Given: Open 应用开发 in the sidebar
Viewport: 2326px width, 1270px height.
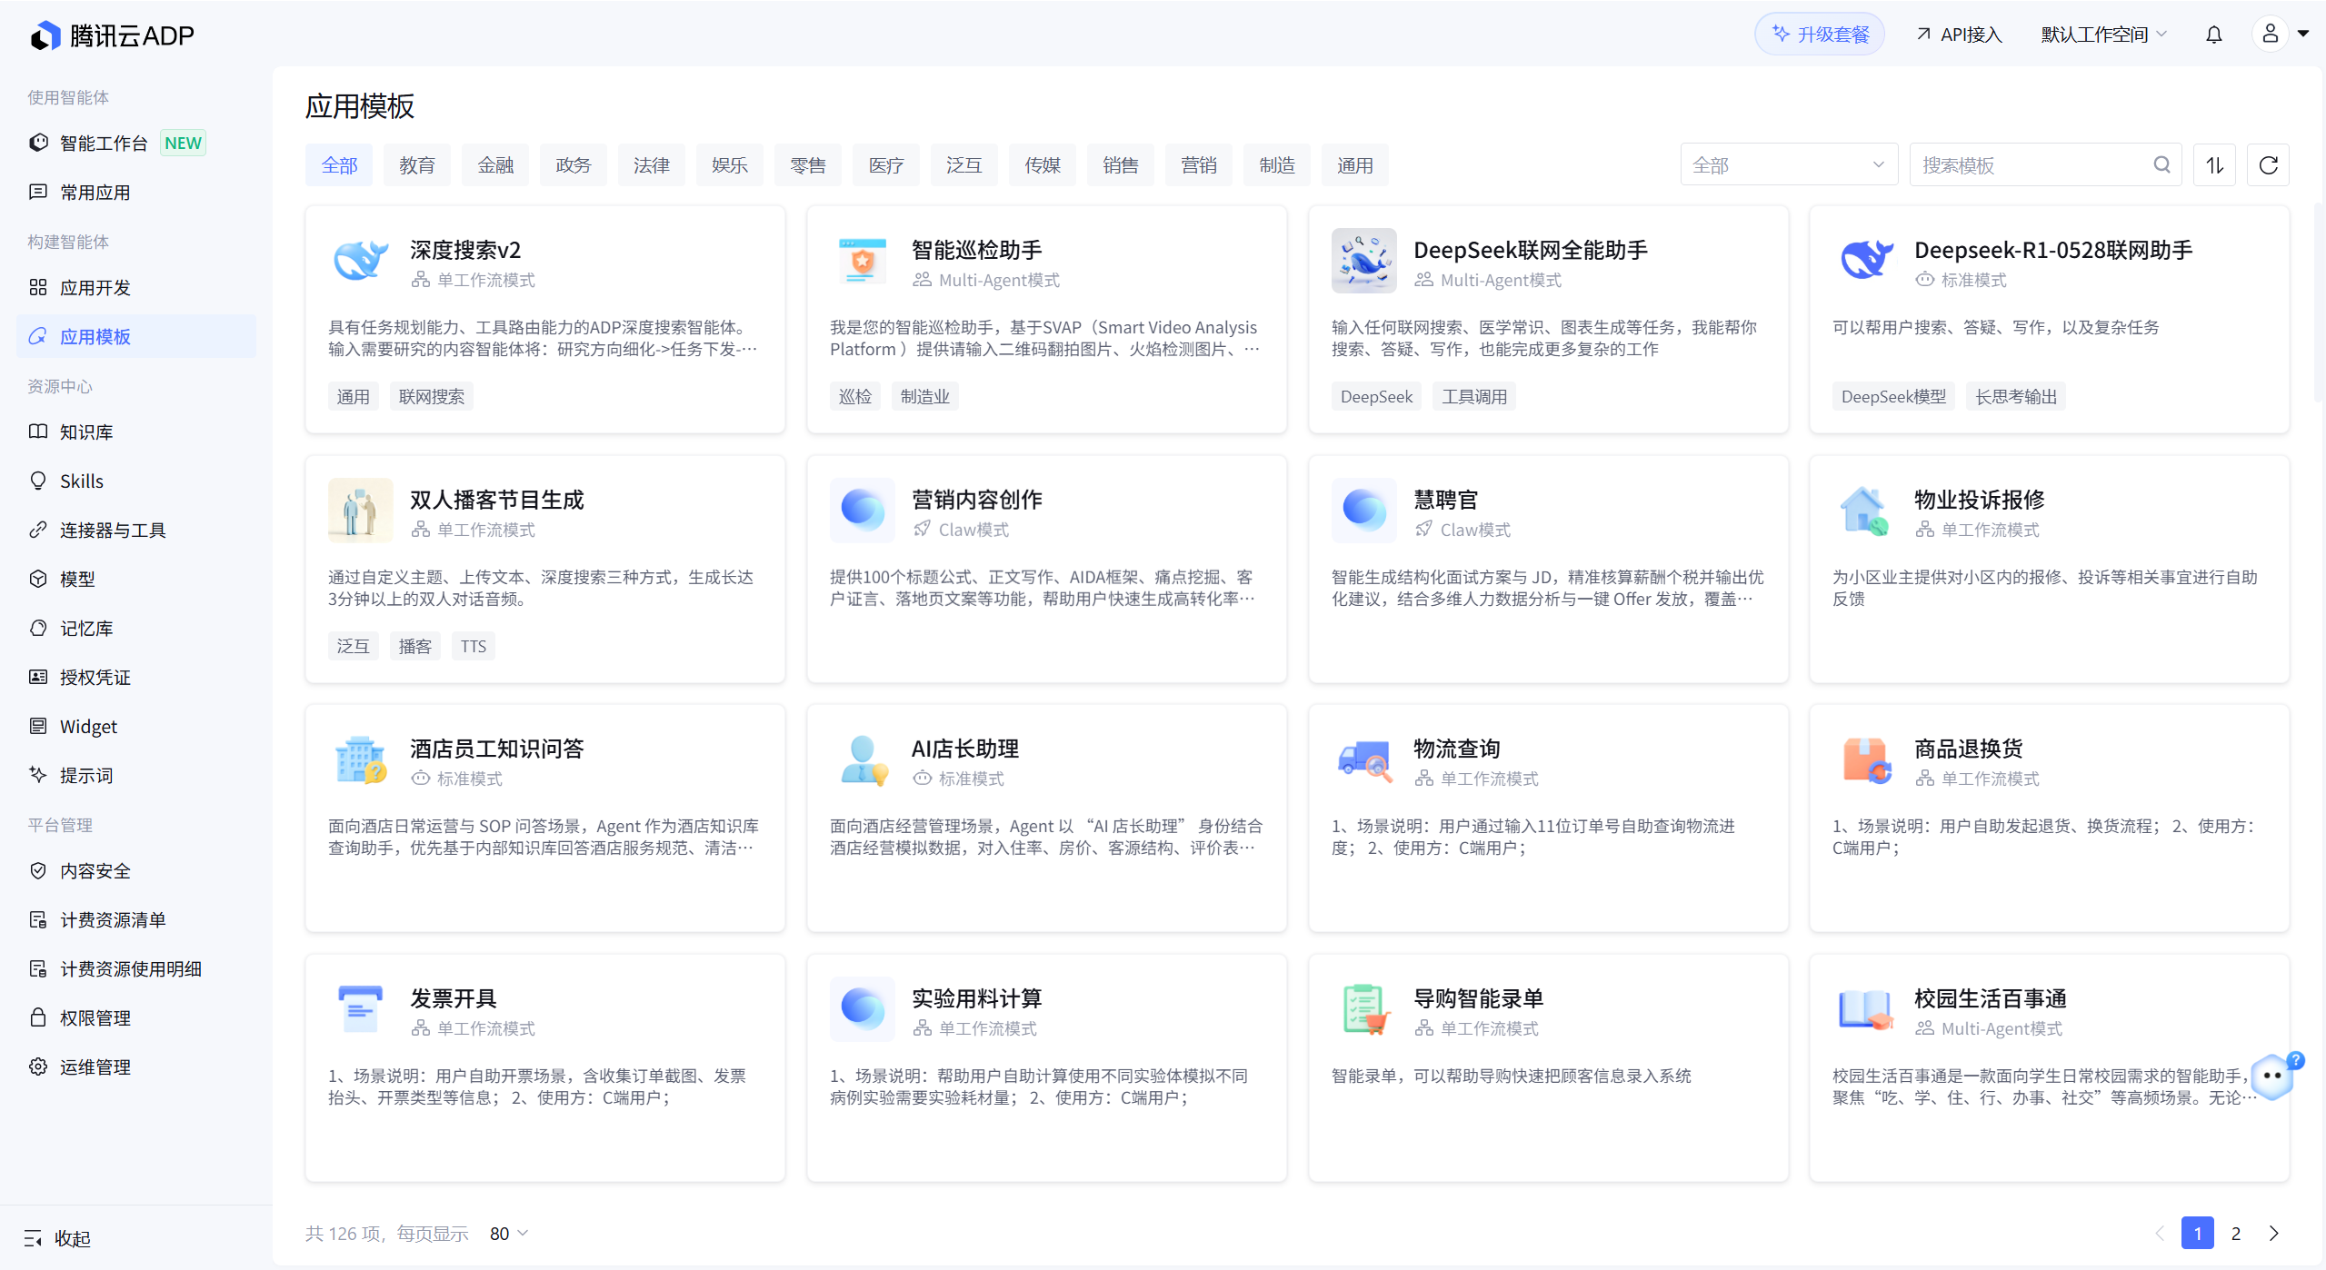Looking at the screenshot, I should 136,287.
